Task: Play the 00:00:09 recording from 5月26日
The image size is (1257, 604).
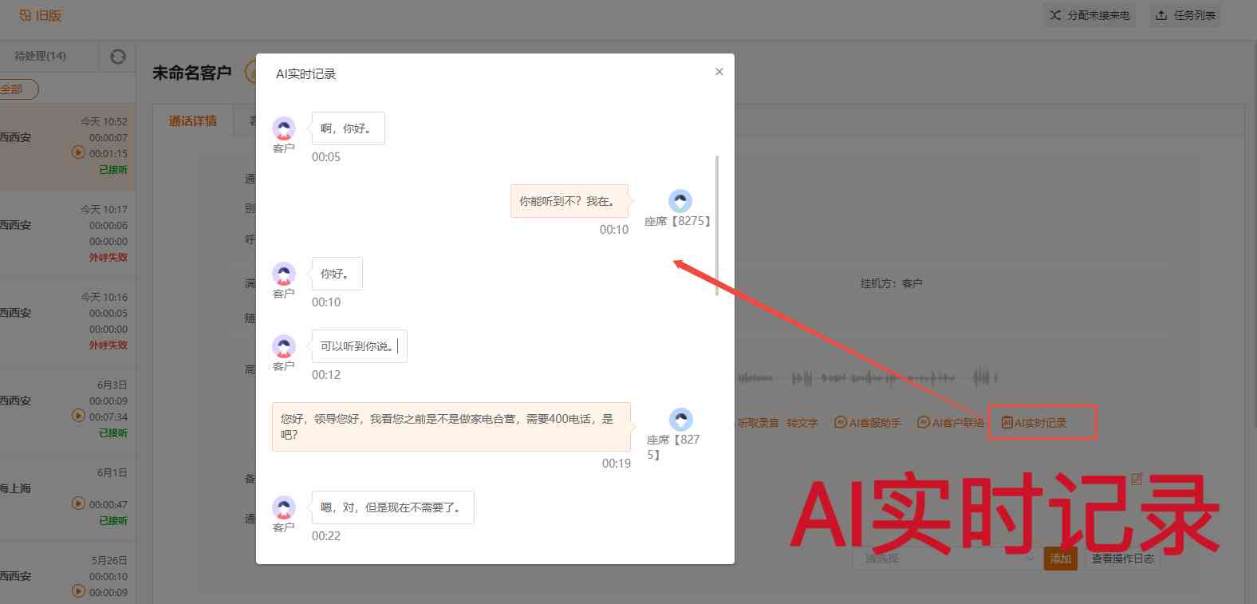Action: coord(78,591)
